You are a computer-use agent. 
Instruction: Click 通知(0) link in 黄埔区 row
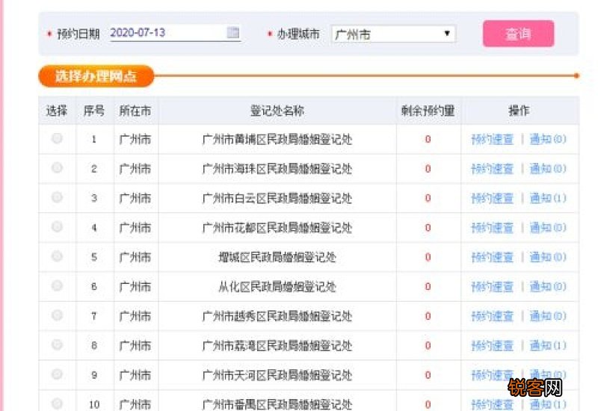click(548, 139)
